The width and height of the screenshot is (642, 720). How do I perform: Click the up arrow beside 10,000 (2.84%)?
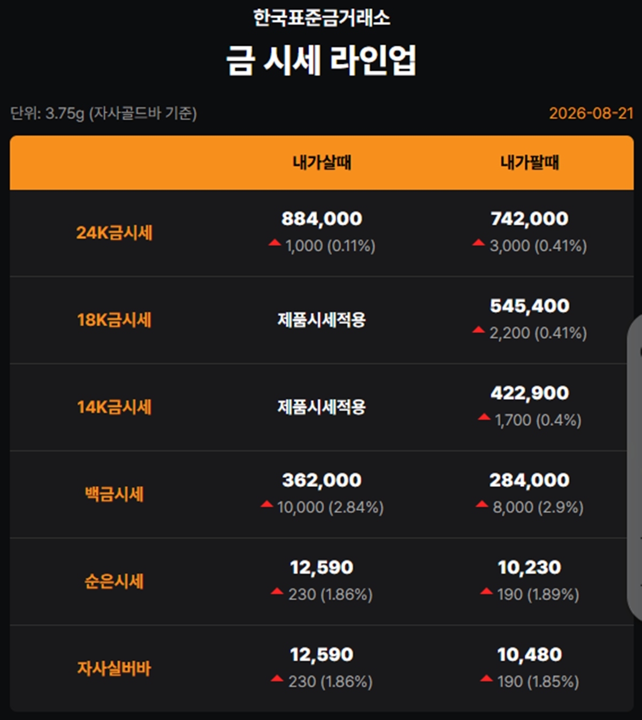point(266,504)
